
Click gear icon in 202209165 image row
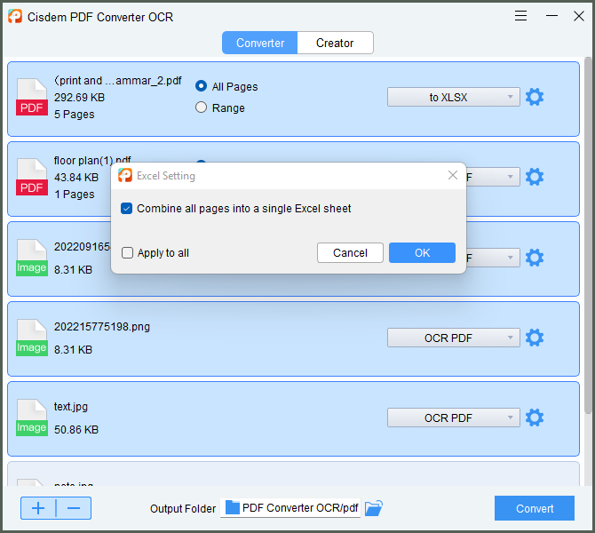535,258
